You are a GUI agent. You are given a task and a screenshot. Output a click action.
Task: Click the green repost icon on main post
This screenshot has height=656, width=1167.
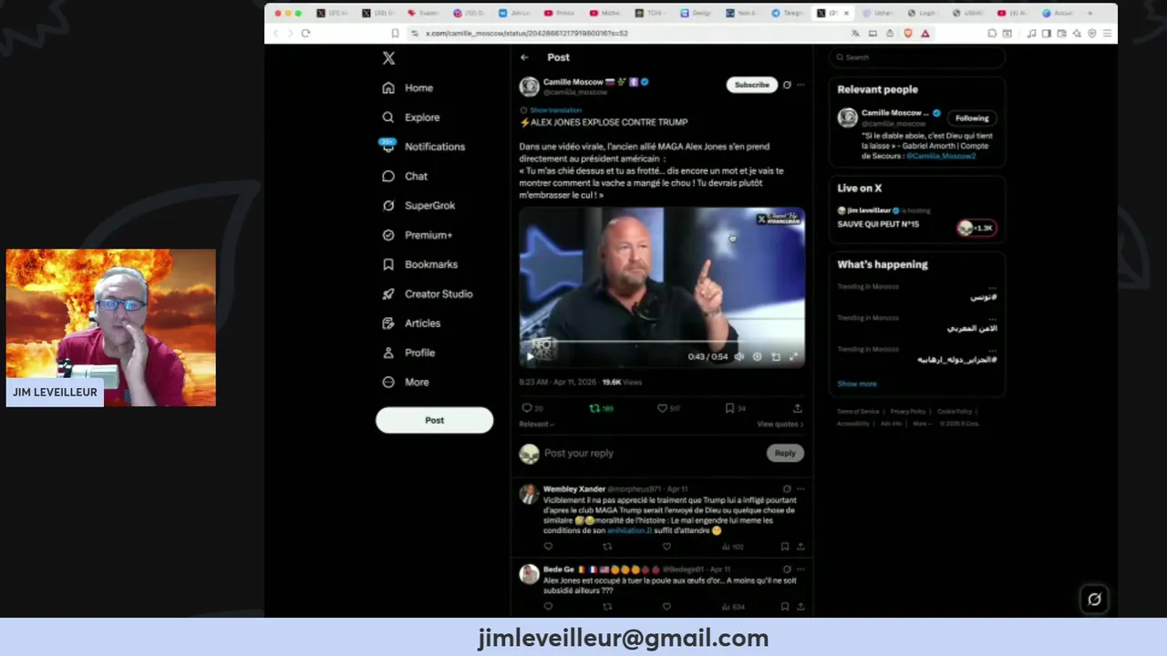pyautogui.click(x=594, y=408)
